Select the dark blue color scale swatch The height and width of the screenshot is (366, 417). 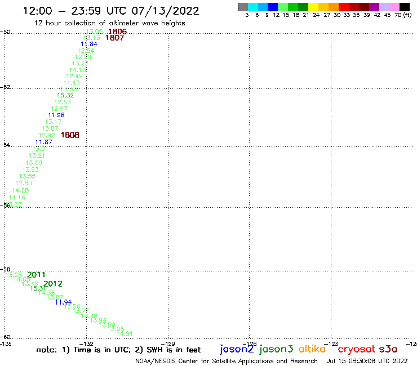click(273, 7)
